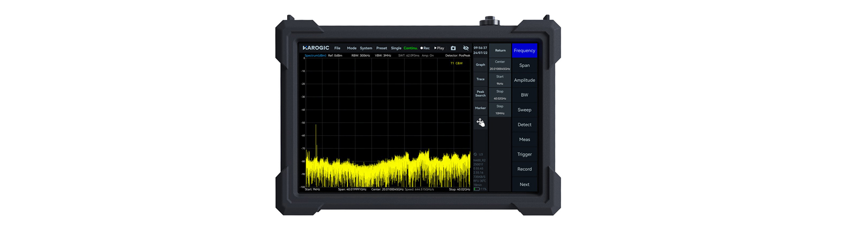Tap the camera screenshot icon
Viewport: 845px width, 226px height.
pos(453,48)
